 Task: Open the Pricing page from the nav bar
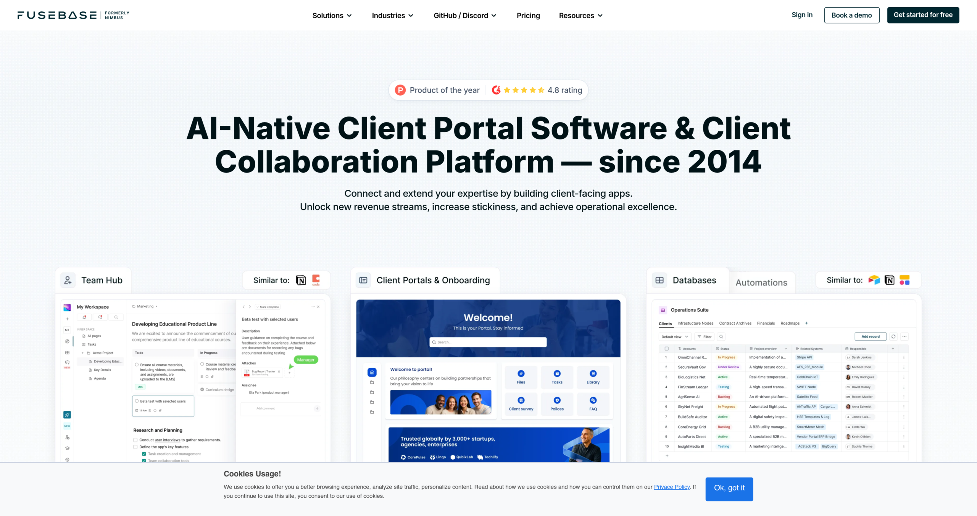[x=528, y=16]
